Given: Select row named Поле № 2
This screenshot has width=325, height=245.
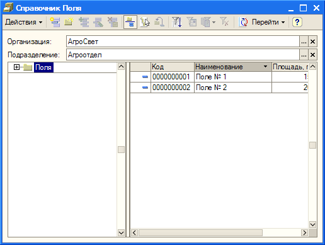Looking at the screenshot, I should coord(233,88).
